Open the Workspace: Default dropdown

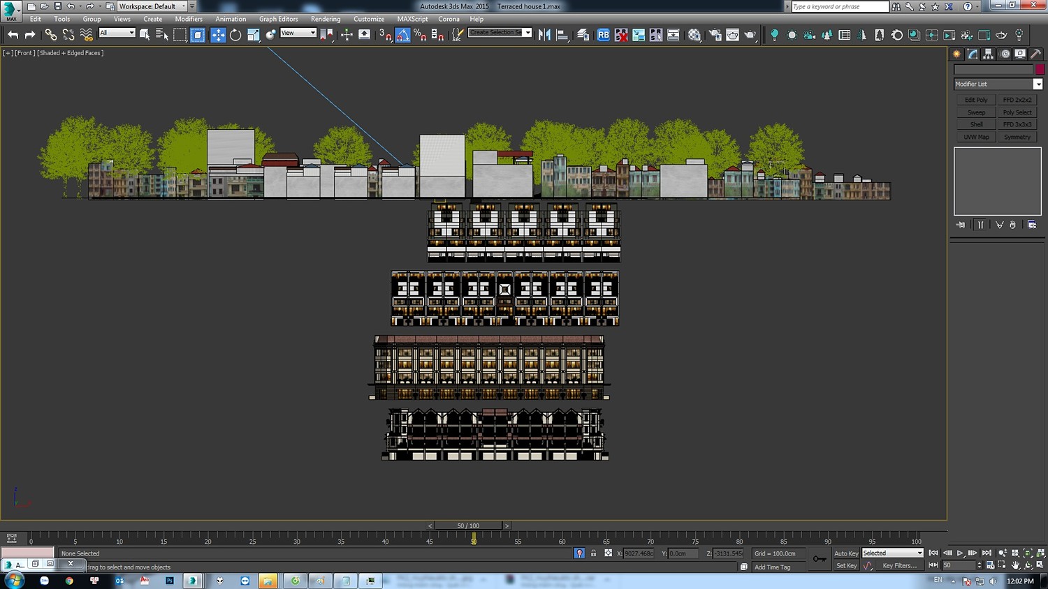click(152, 6)
